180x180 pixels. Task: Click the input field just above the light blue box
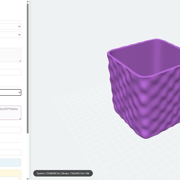pos(10,152)
